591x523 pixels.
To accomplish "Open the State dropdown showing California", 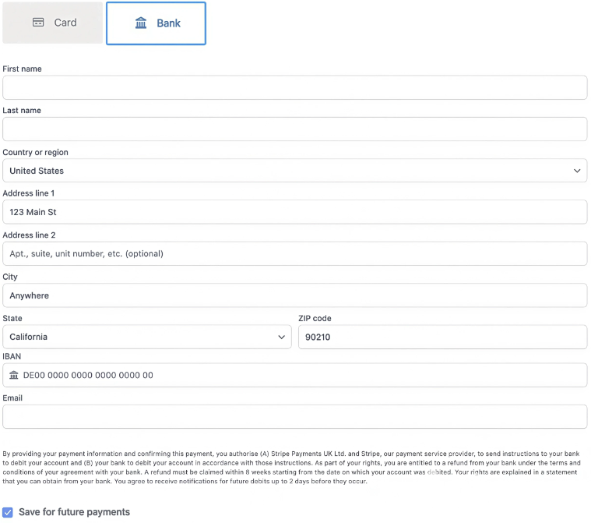I will click(147, 337).
